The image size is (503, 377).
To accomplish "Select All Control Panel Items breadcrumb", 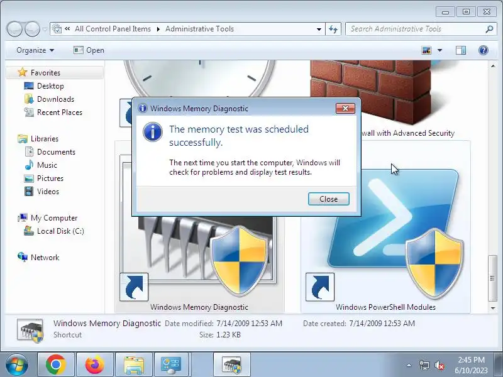I will 113,29.
